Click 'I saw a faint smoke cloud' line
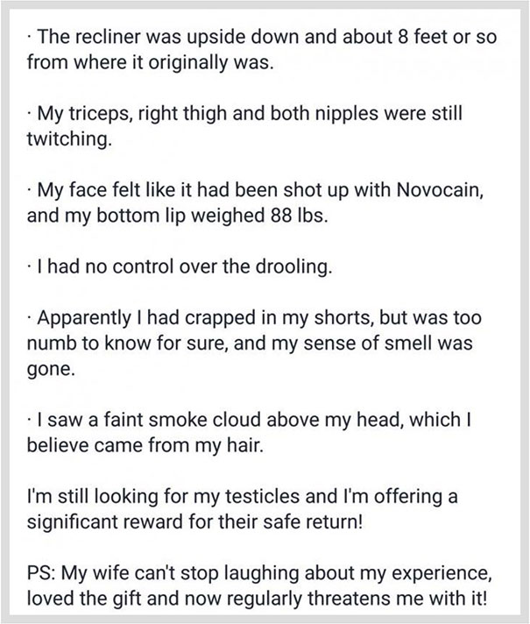 pyautogui.click(x=249, y=420)
